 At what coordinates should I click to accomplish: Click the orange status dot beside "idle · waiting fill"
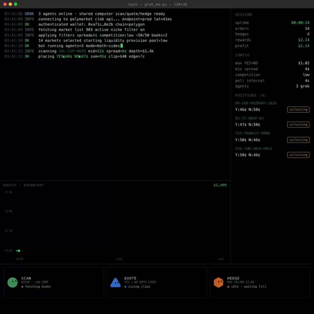click(x=228, y=287)
